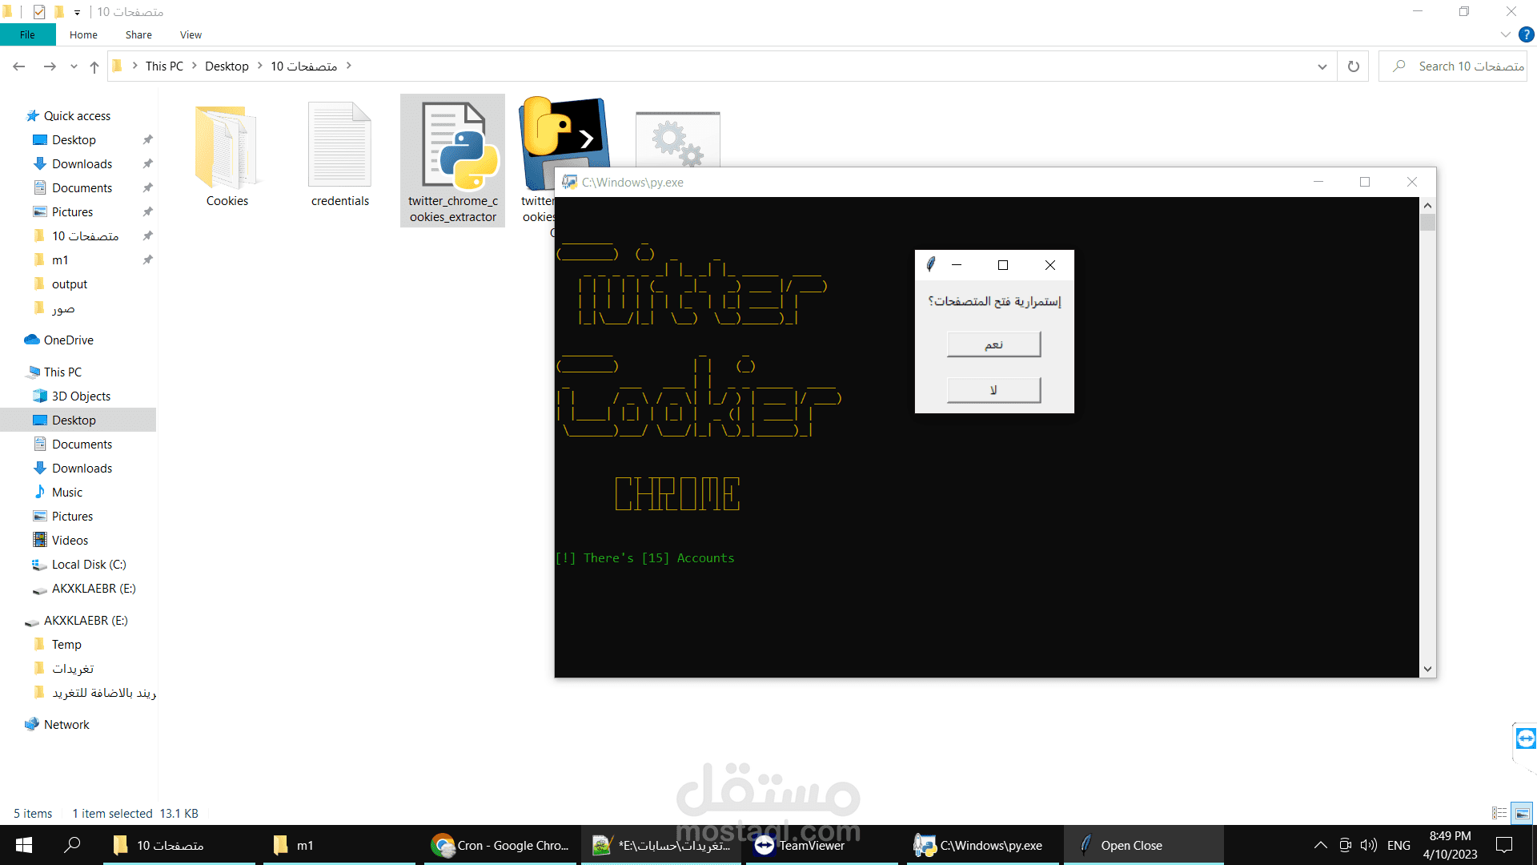The width and height of the screenshot is (1537, 865).
Task: Click the لا (No) button
Action: point(993,390)
